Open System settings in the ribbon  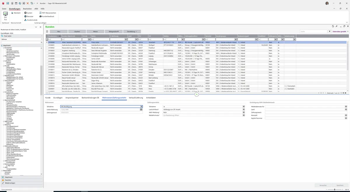click(x=28, y=13)
